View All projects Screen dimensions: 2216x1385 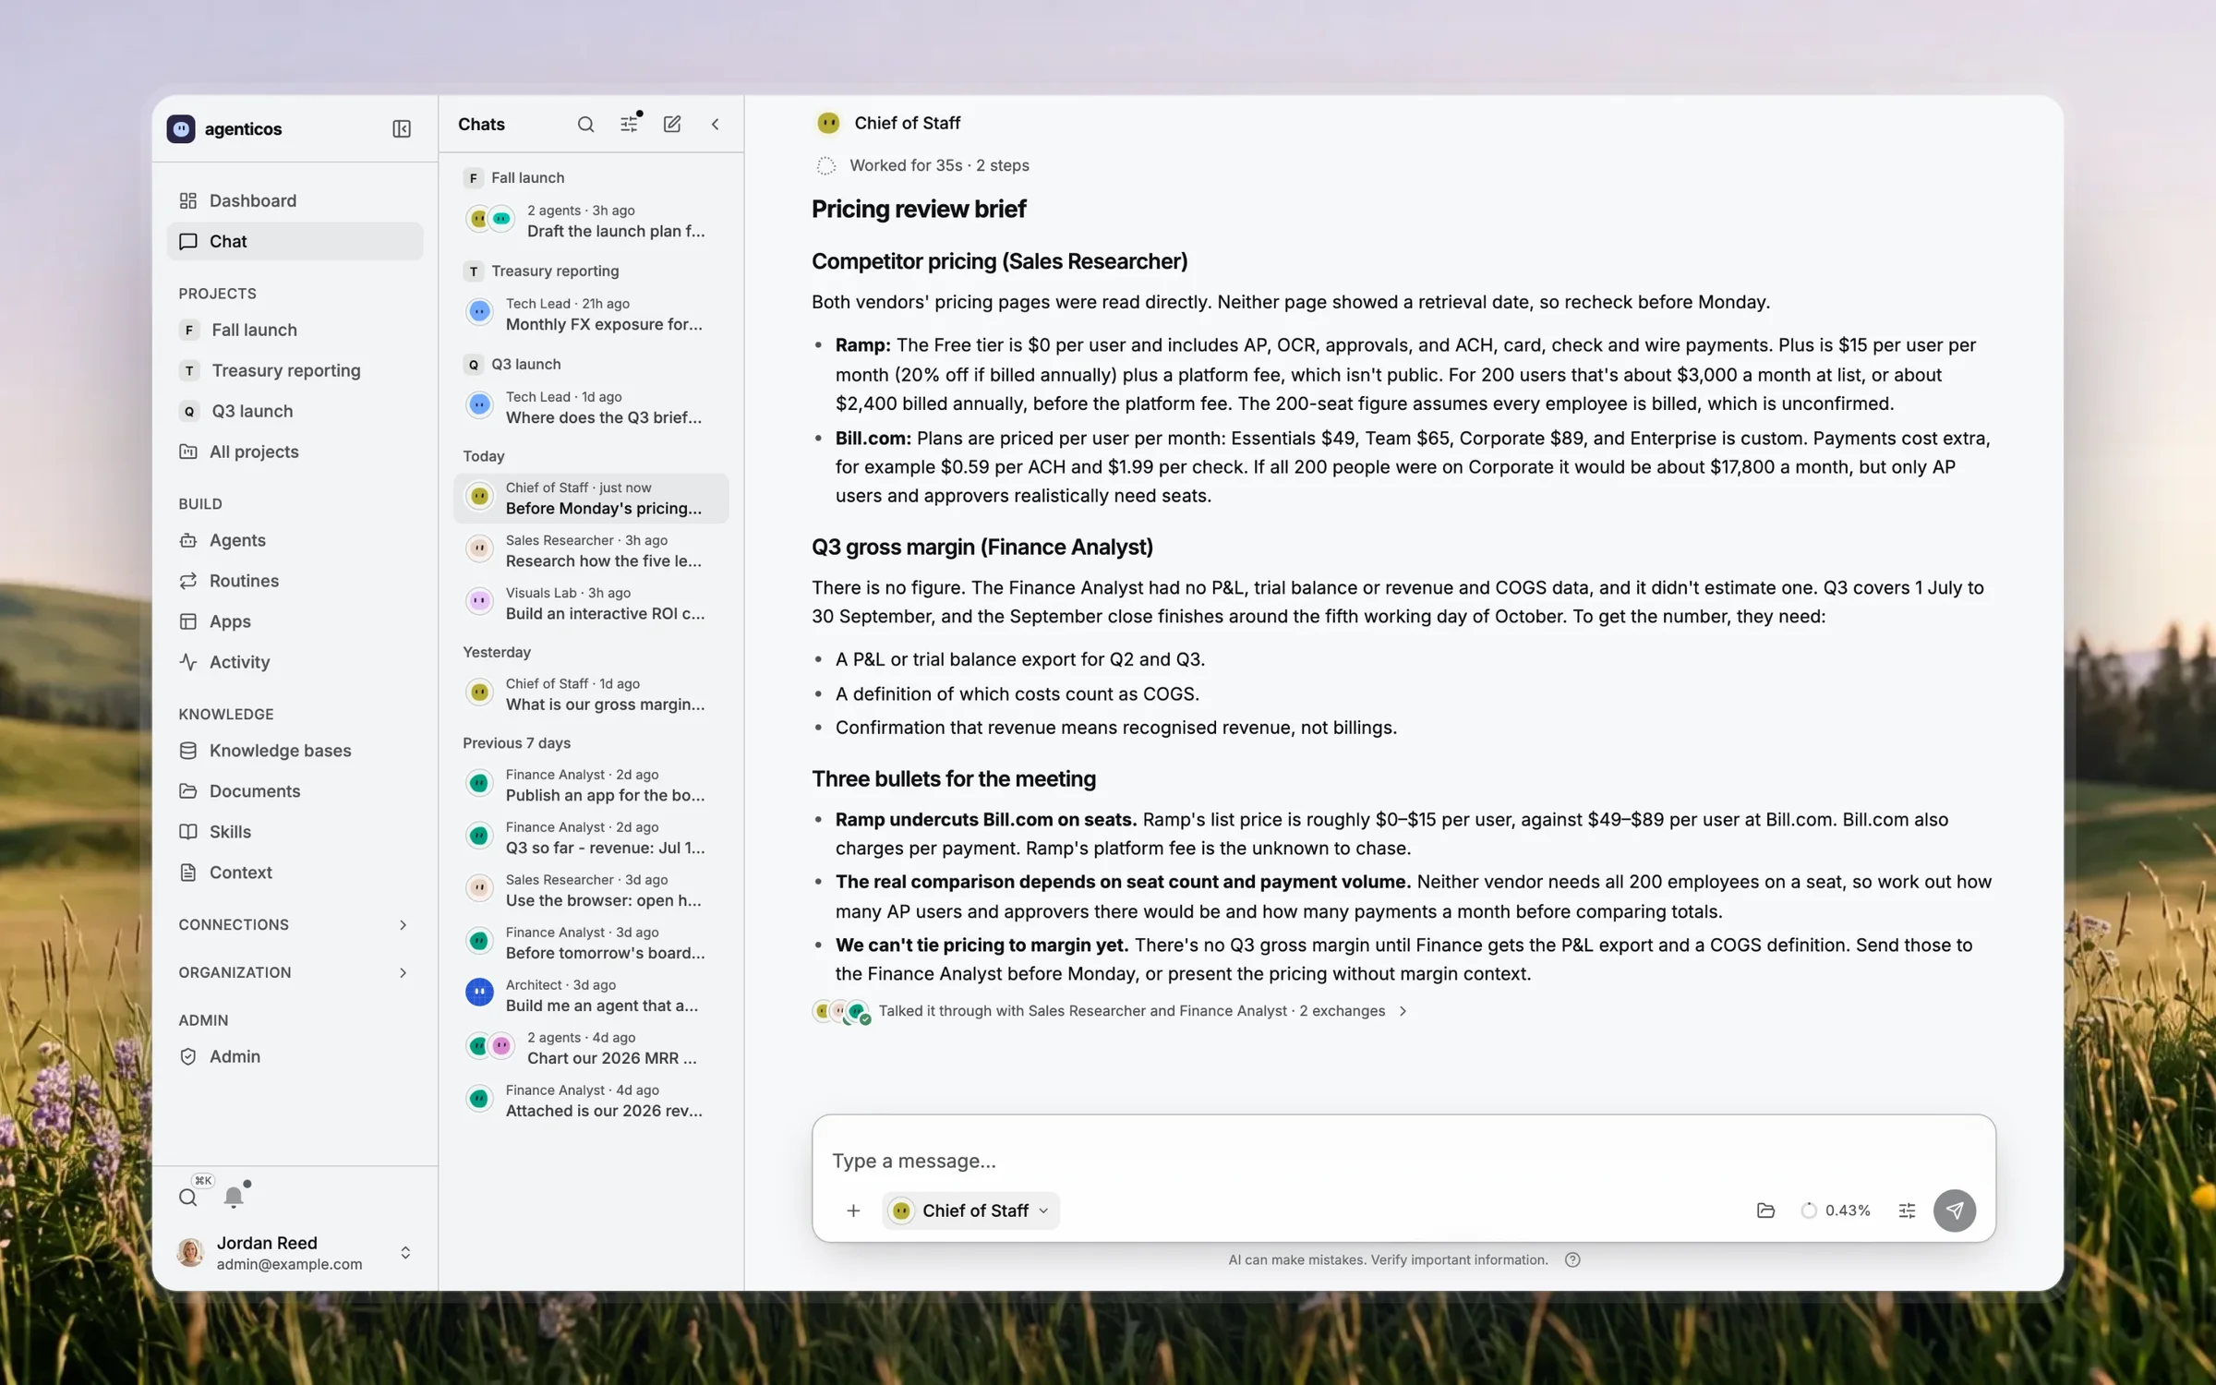pos(295,452)
